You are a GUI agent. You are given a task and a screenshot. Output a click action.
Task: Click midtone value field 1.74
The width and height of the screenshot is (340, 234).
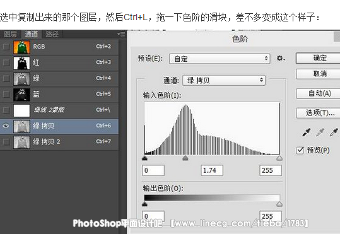[212, 170]
